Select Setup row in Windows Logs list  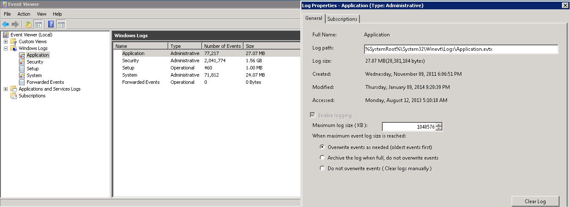(x=206, y=68)
